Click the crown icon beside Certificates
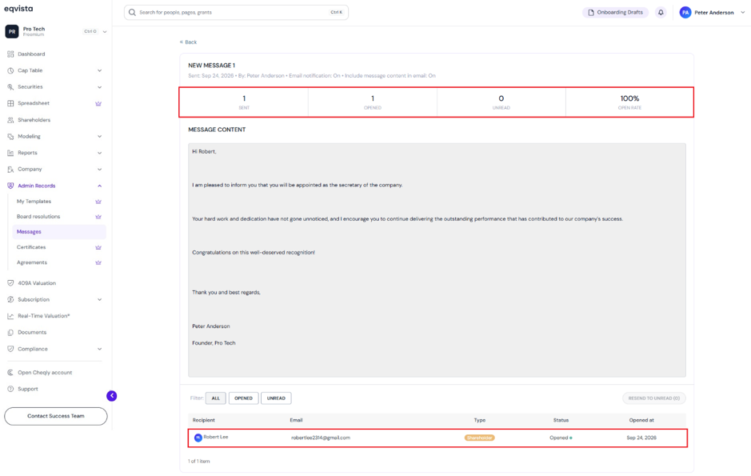 pos(98,247)
